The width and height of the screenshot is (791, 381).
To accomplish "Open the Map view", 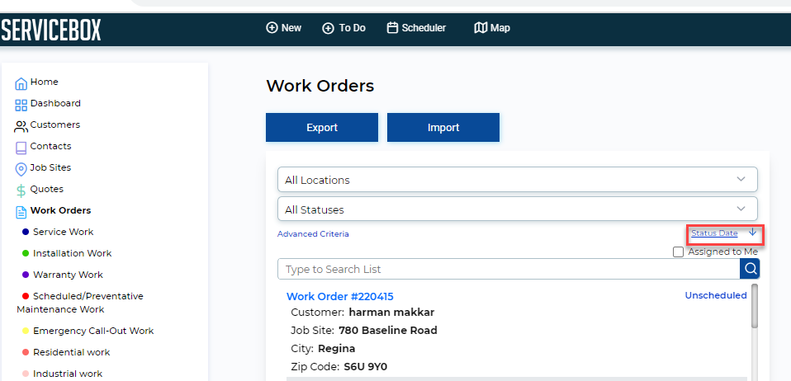I will 492,28.
